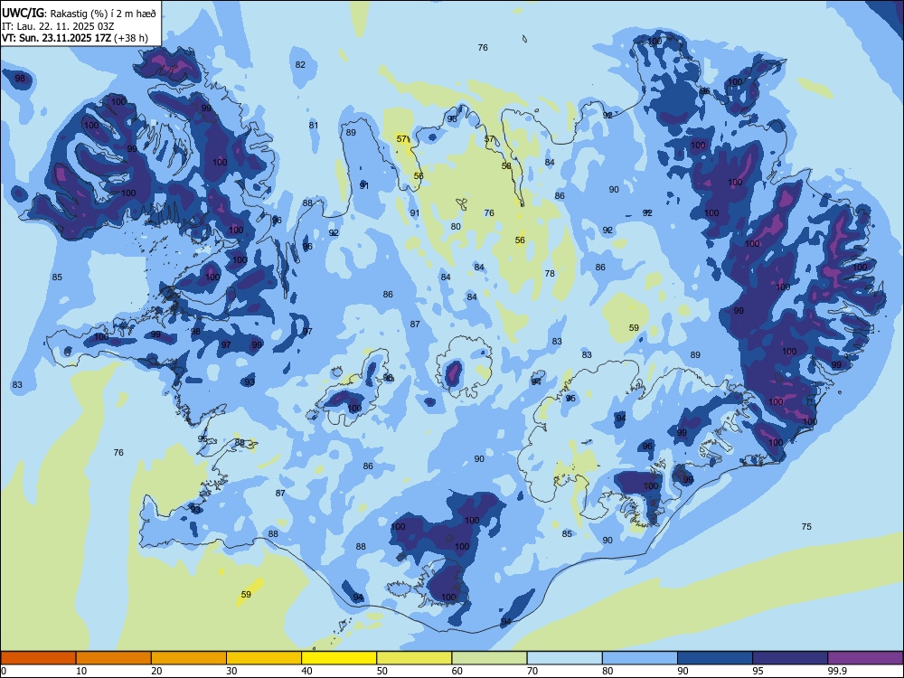Click the '81' humidity value on the map
The image size is (904, 678).
point(314,125)
